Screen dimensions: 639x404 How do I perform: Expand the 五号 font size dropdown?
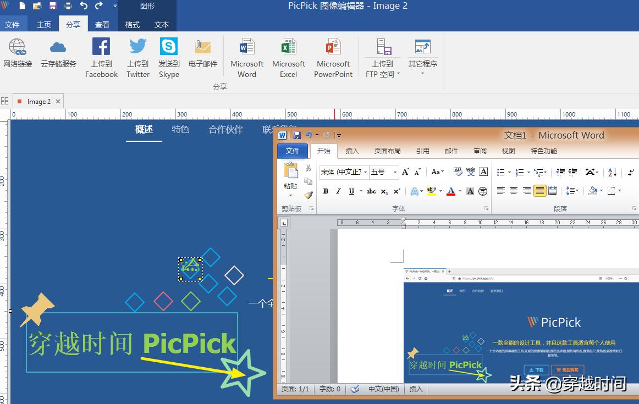point(394,172)
